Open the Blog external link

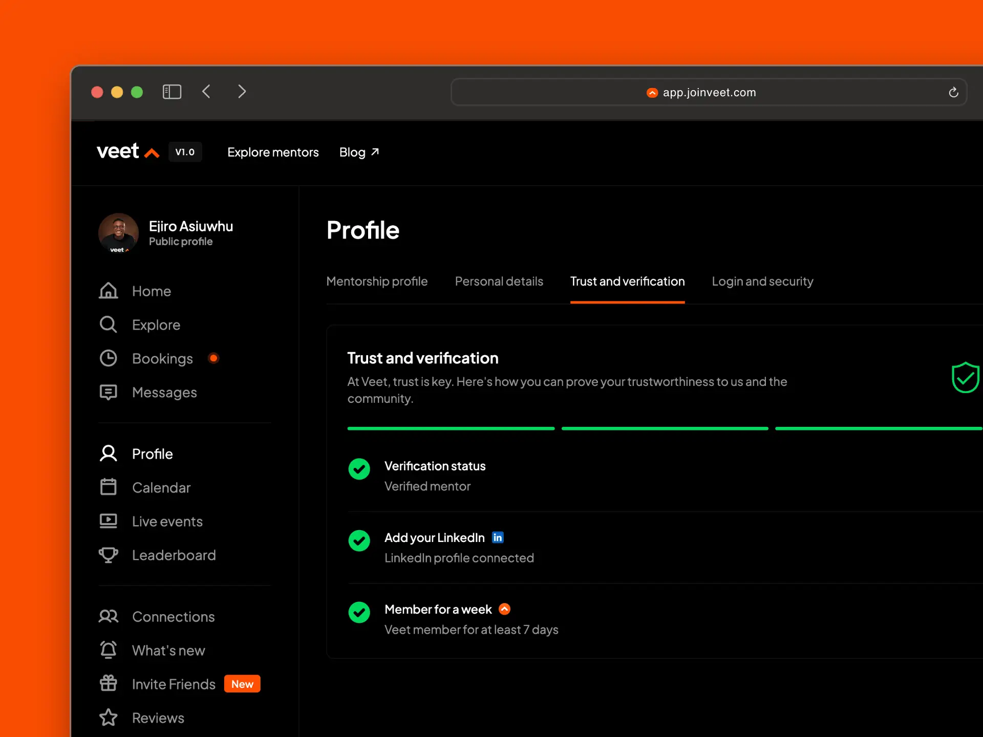coord(359,153)
